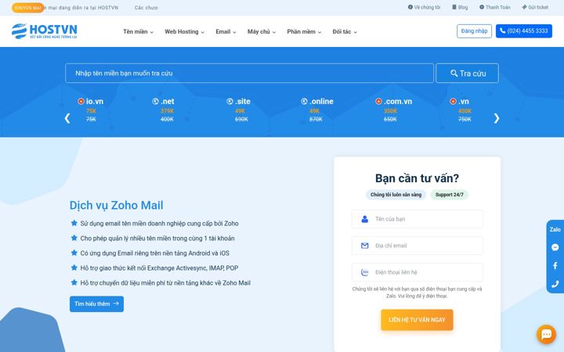The height and width of the screenshot is (352, 564).
Task: Open Zalo contact in side panel
Action: pos(555,229)
